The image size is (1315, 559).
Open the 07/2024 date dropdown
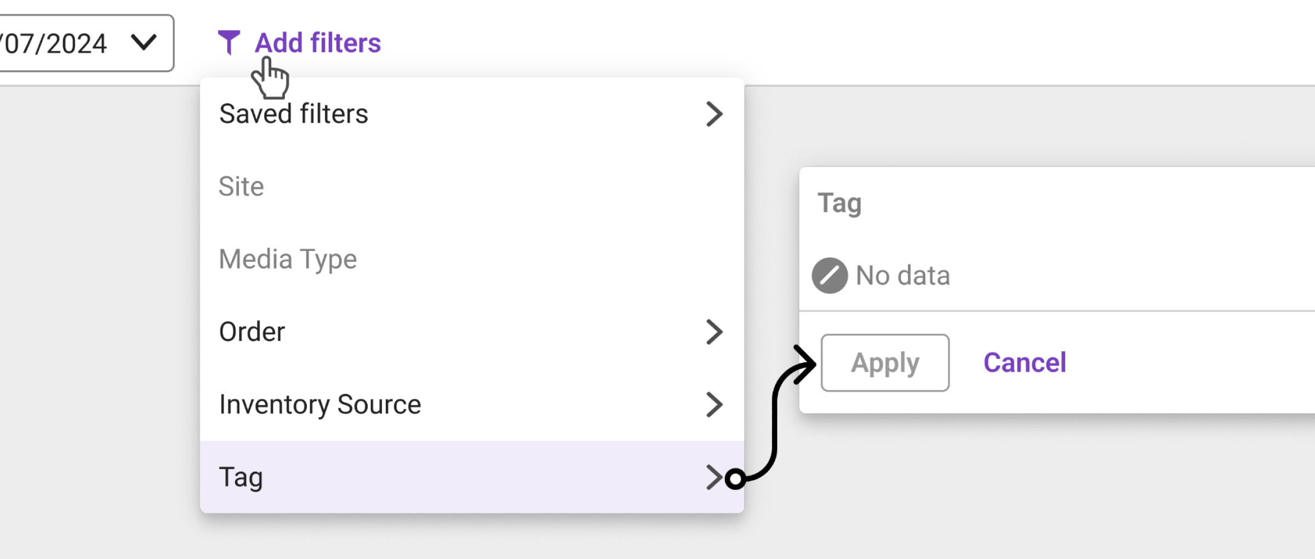tap(82, 43)
